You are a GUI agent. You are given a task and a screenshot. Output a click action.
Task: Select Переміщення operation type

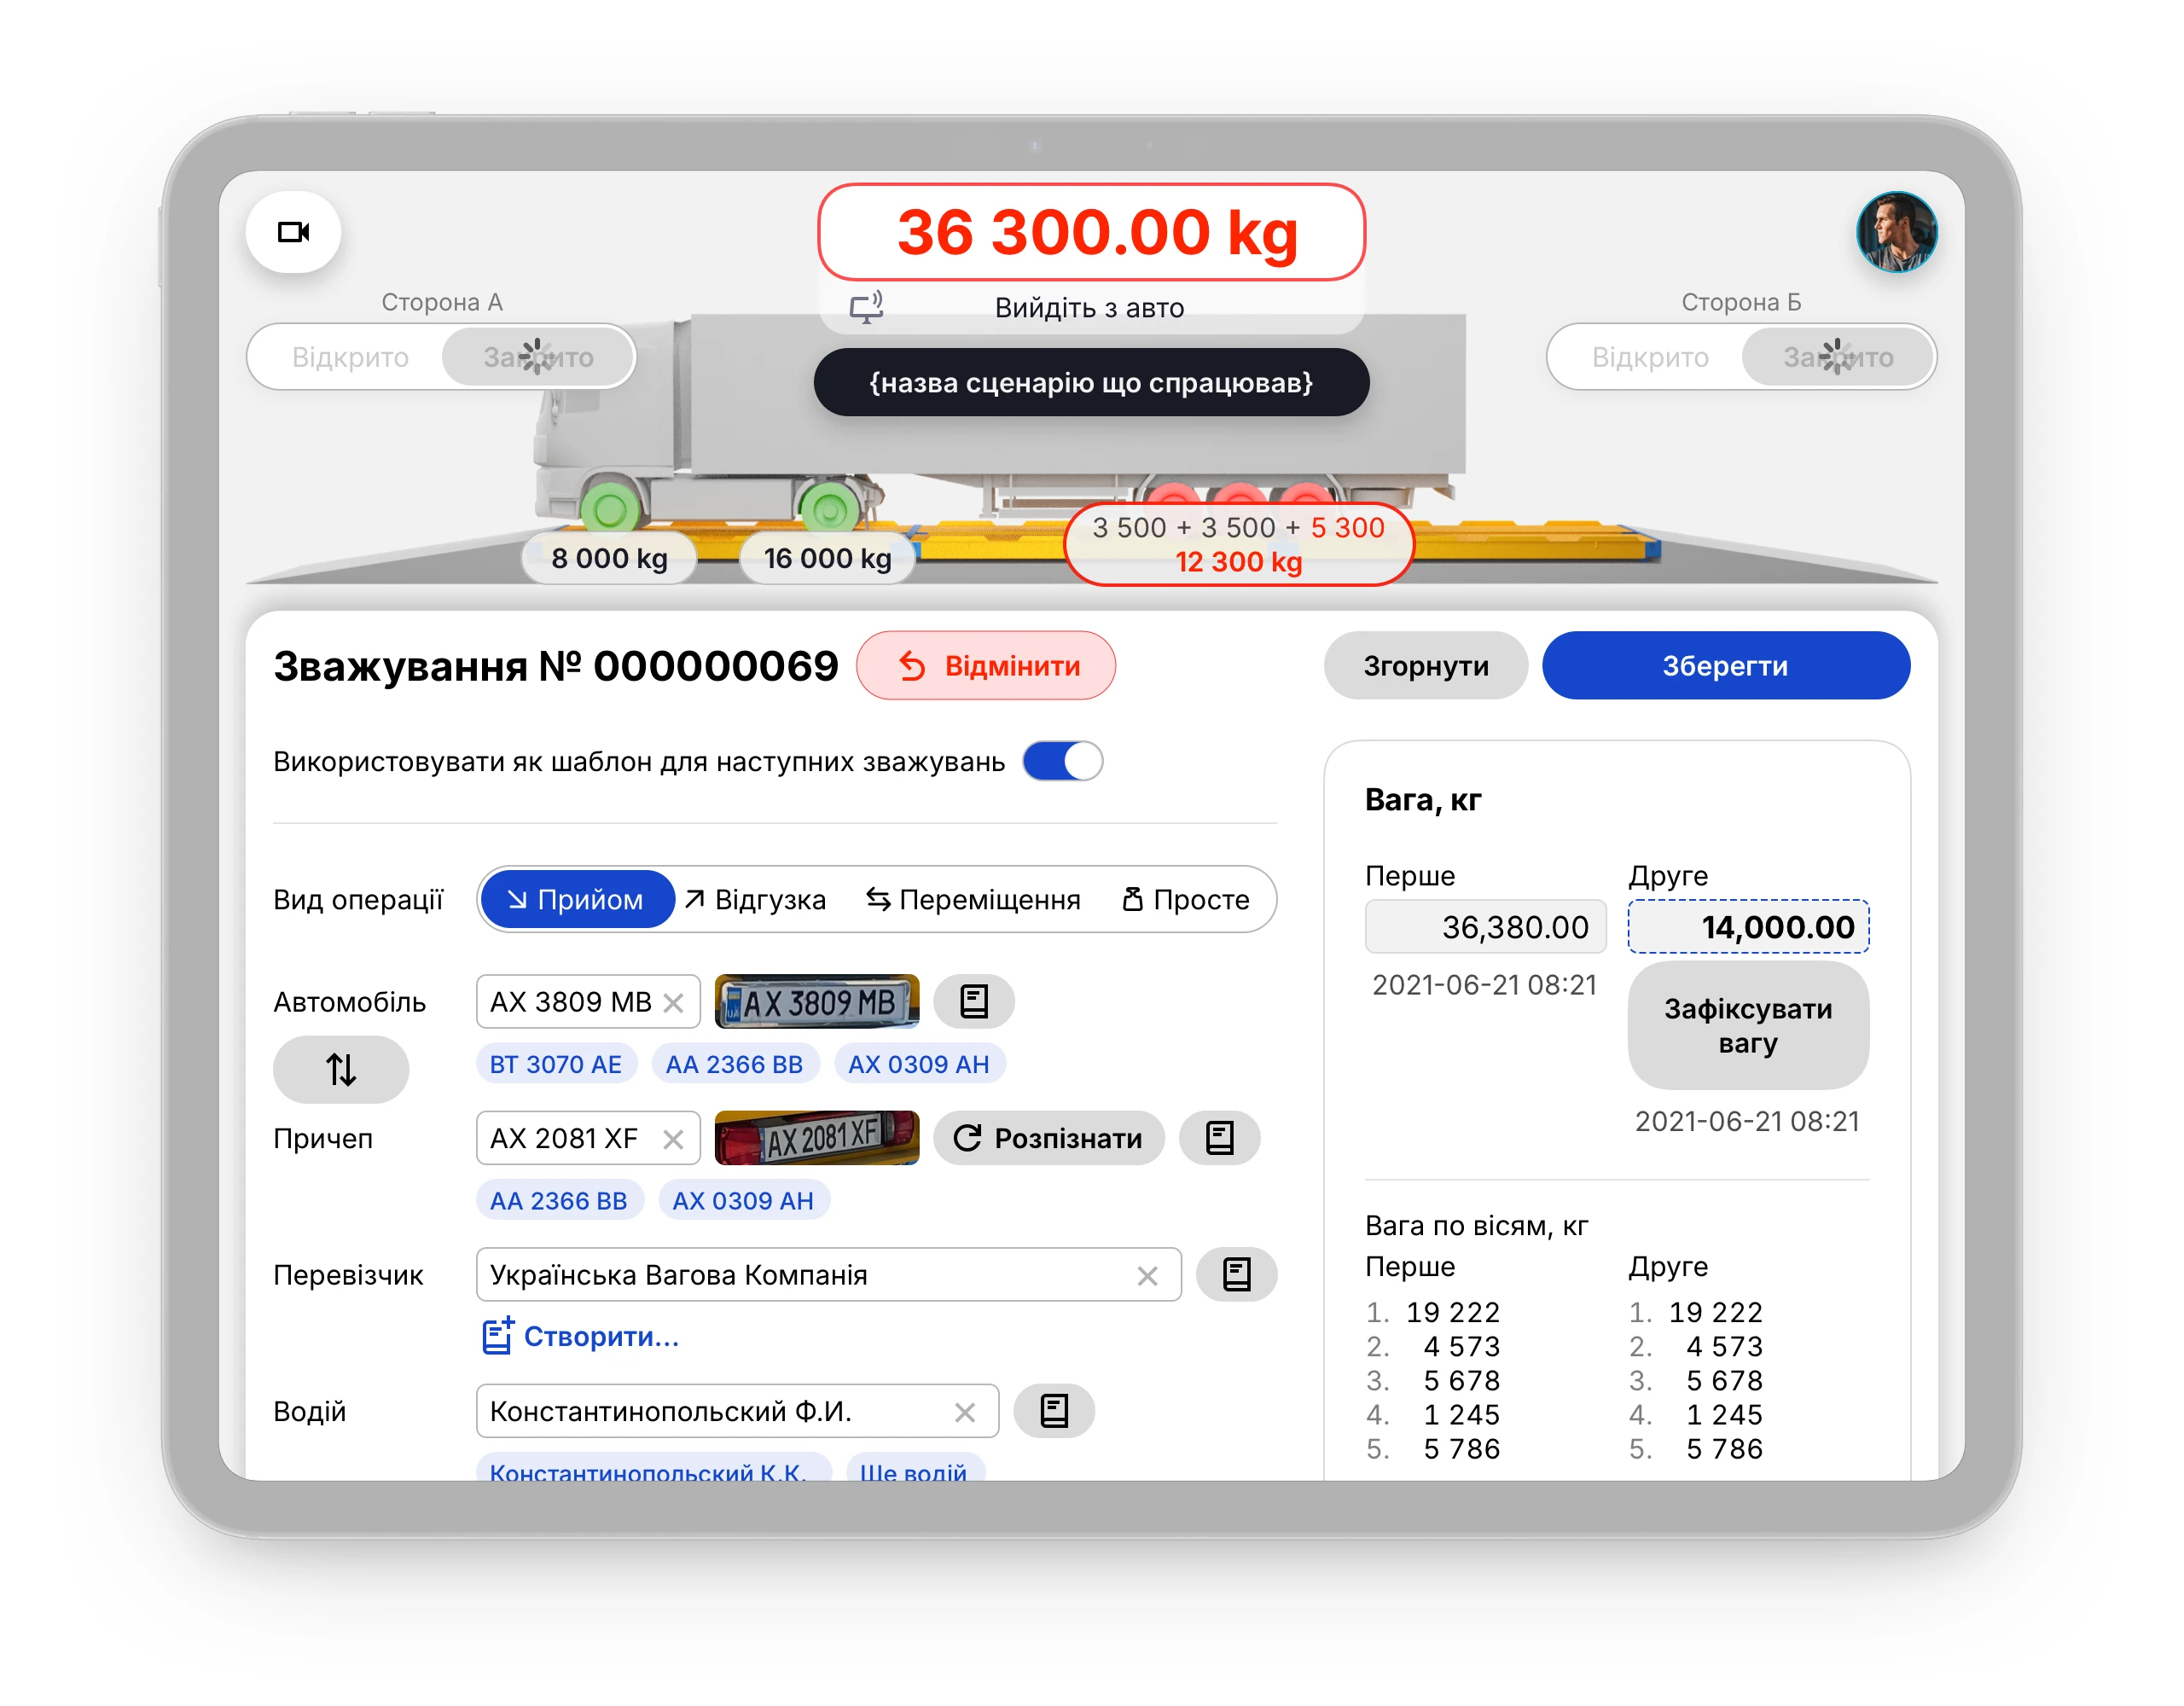coord(973,899)
